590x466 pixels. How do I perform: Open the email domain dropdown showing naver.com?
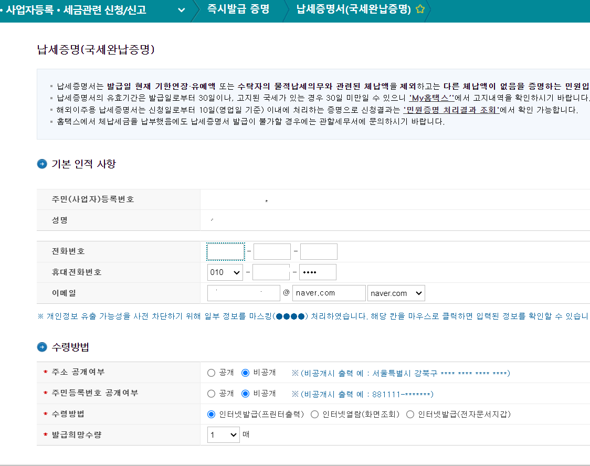coord(396,293)
